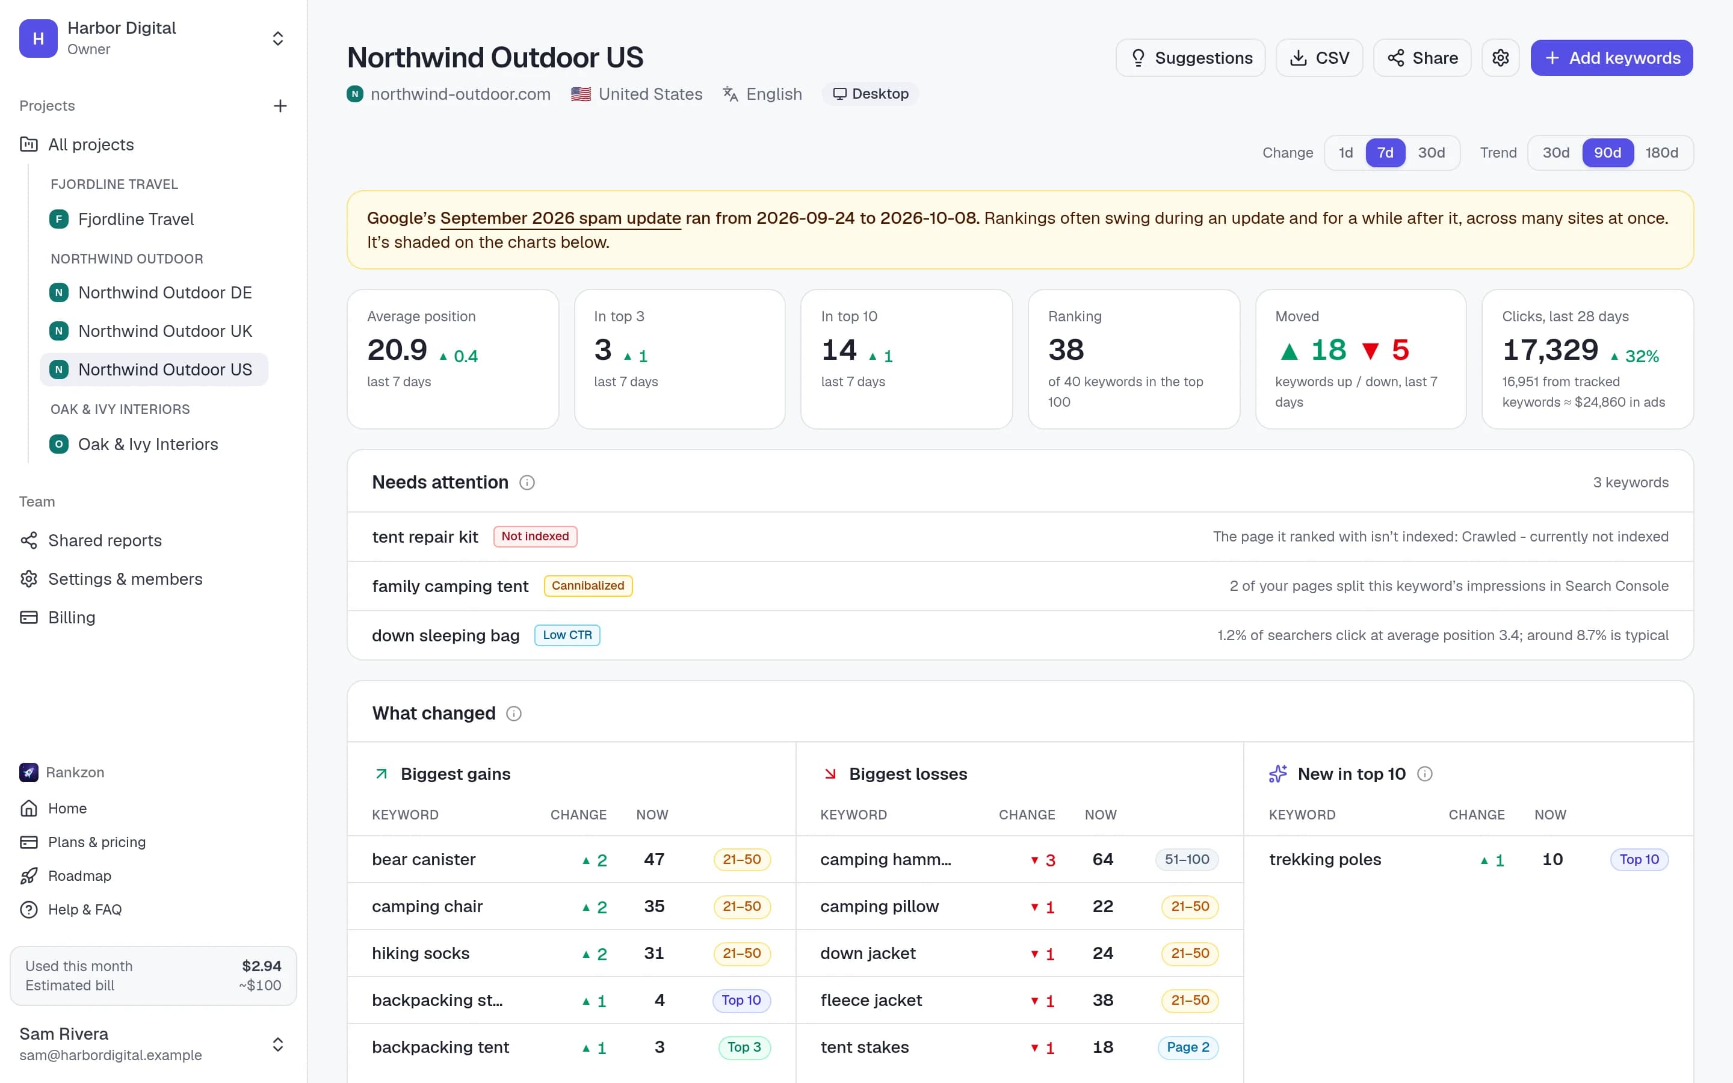
Task: Click the Share button
Action: 1421,58
